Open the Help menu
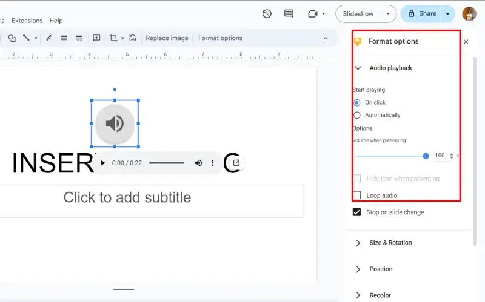The height and width of the screenshot is (302, 485). 56,21
